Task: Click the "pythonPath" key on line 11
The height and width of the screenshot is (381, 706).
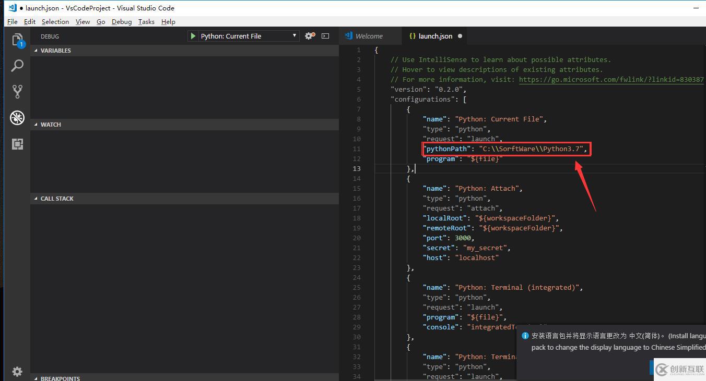Action: pyautogui.click(x=447, y=149)
